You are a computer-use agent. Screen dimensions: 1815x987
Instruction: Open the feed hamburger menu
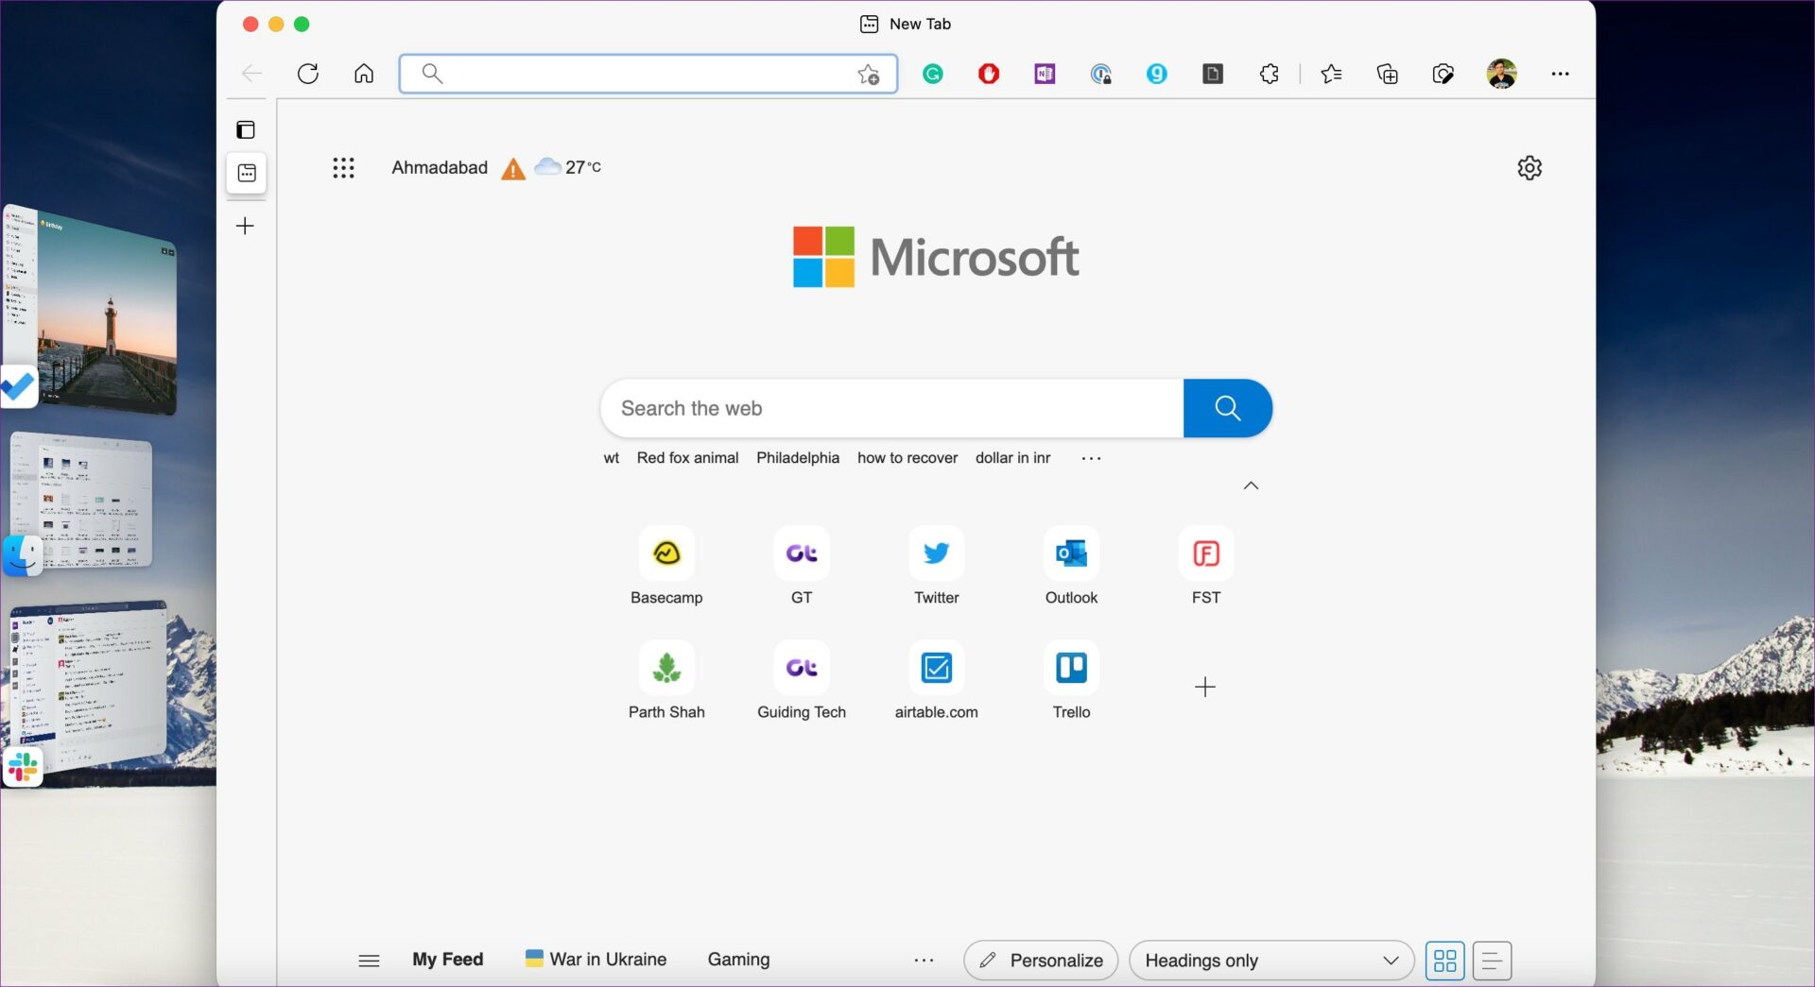(369, 961)
